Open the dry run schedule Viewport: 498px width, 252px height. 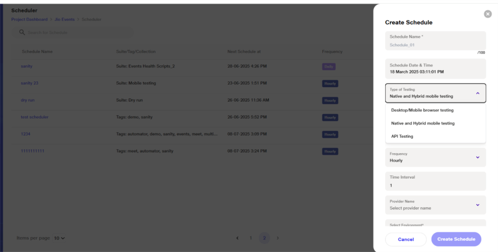(x=28, y=100)
